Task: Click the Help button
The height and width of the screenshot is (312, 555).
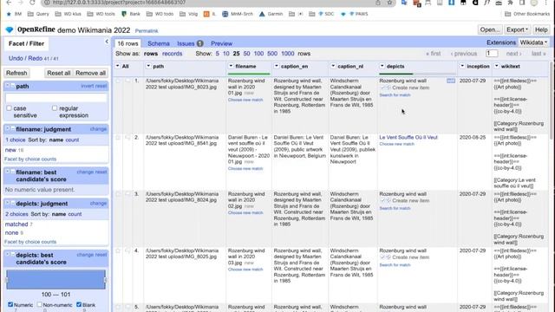Action: coord(541,29)
